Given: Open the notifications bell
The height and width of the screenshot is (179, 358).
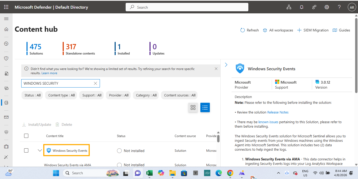Looking at the screenshot, I should click(302, 7).
